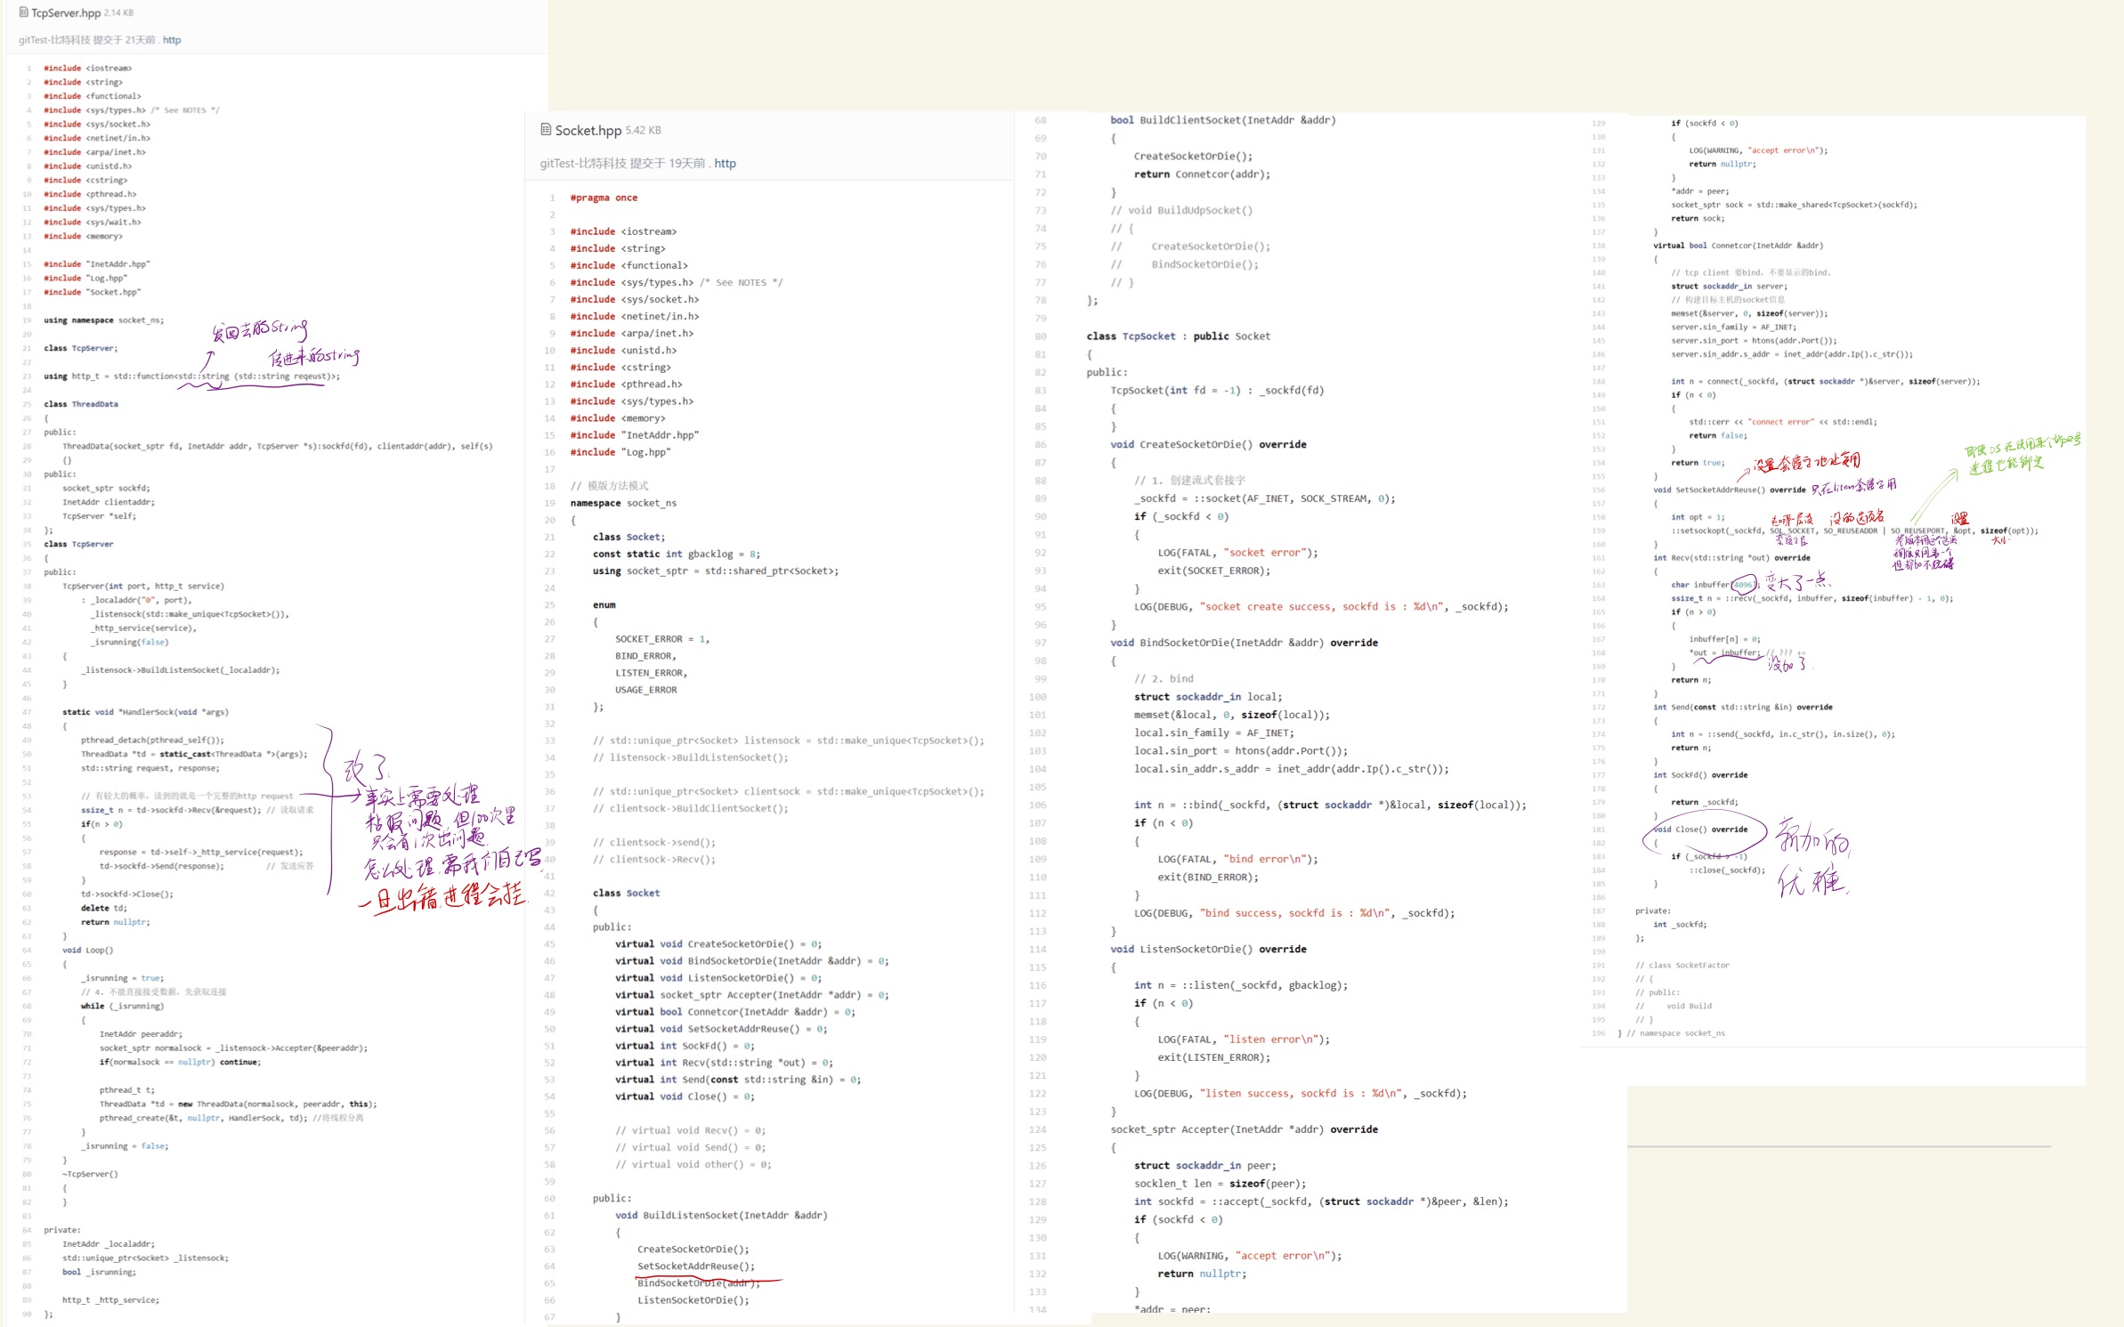The height and width of the screenshot is (1327, 2124).
Task: Click gitTest-比特科技 author under TcpServer.hpp
Action: (x=54, y=40)
